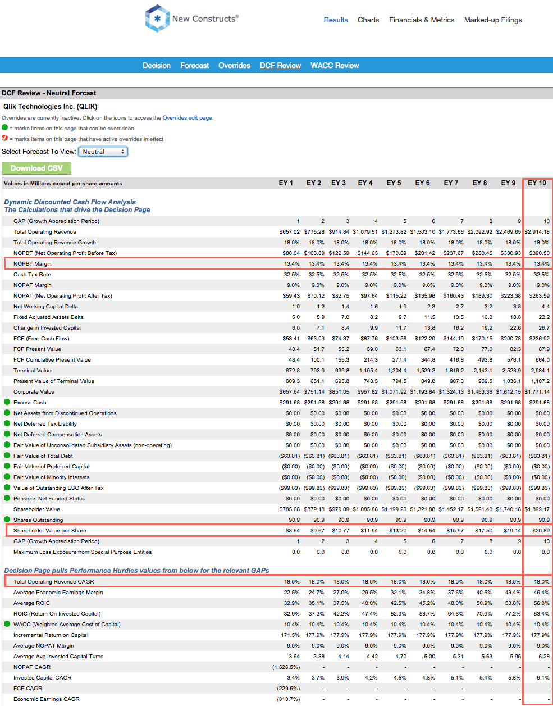Click the Download CSV button
Screen dimensions: 553x706
(x=36, y=168)
